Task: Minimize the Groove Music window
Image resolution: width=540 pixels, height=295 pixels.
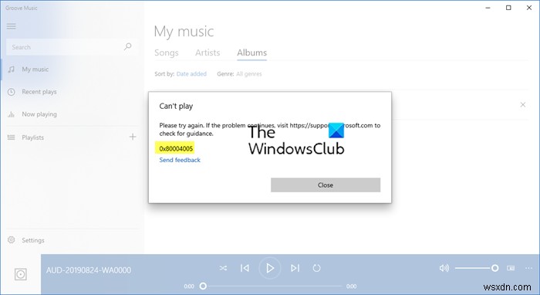Action: [x=488, y=8]
